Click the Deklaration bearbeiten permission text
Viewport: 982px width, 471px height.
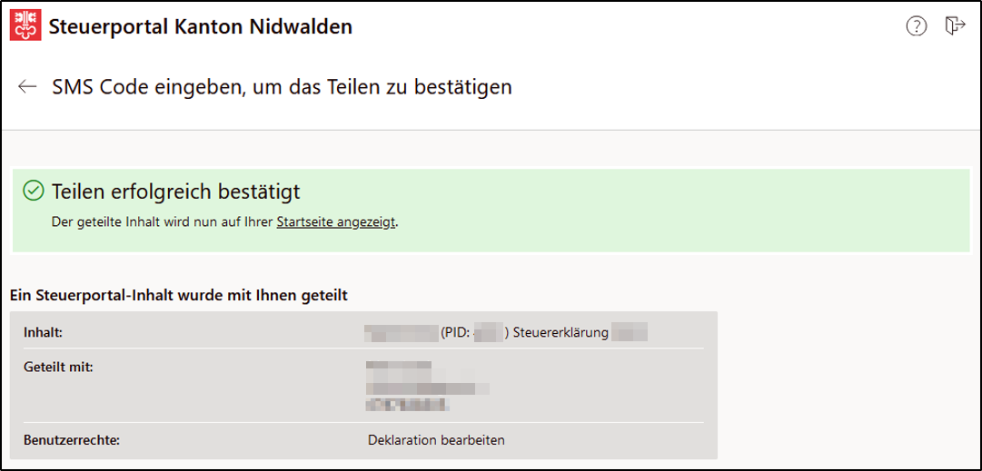point(436,440)
